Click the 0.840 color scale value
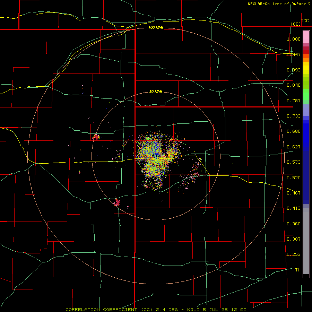The height and width of the screenshot is (312, 312). (294, 85)
